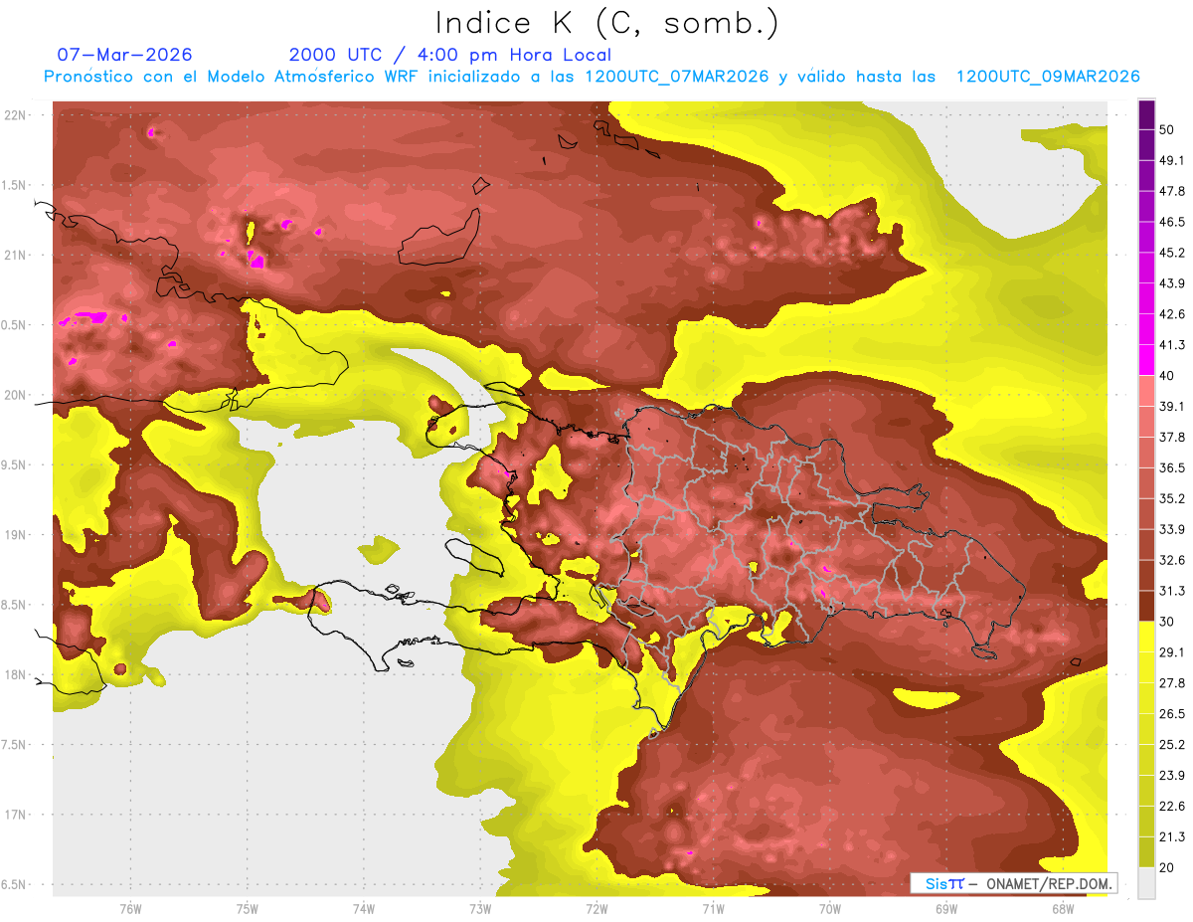Click the '25.2' color scale value
This screenshot has height=922, width=1193.
coord(1171,745)
